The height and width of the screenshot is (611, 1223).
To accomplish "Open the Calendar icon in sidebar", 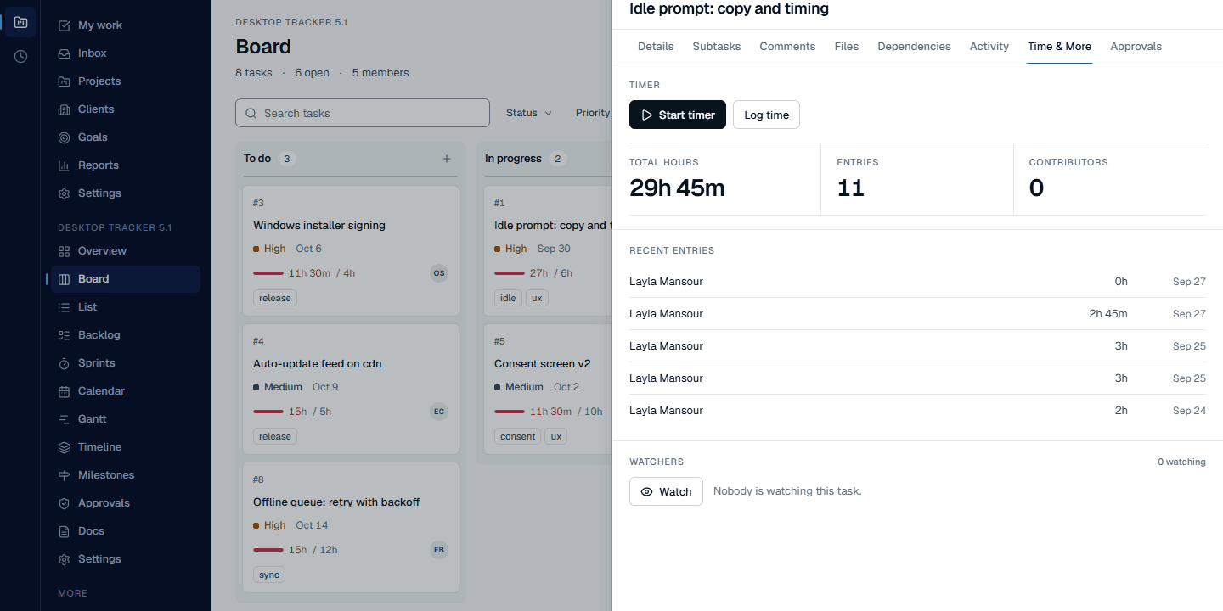I will [x=64, y=391].
